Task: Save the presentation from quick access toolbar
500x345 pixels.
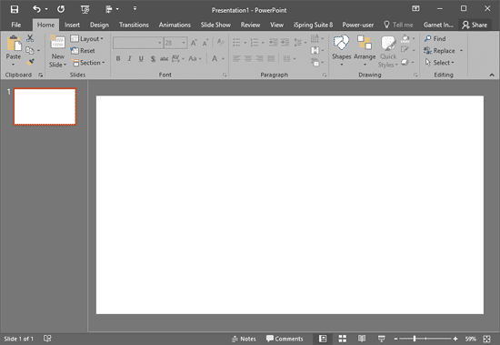Action: pyautogui.click(x=15, y=9)
